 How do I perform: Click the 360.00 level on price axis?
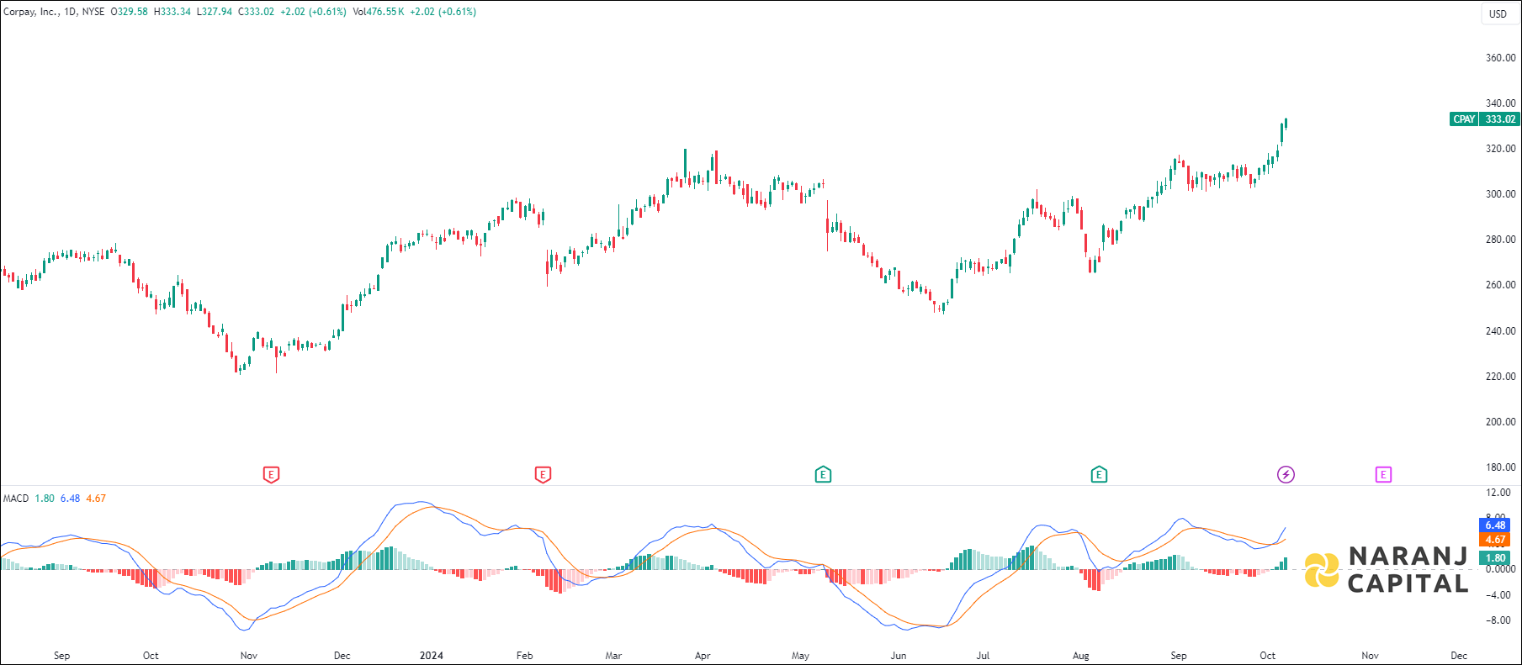coord(1500,58)
